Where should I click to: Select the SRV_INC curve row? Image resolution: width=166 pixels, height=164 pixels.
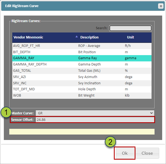(x=82, y=83)
